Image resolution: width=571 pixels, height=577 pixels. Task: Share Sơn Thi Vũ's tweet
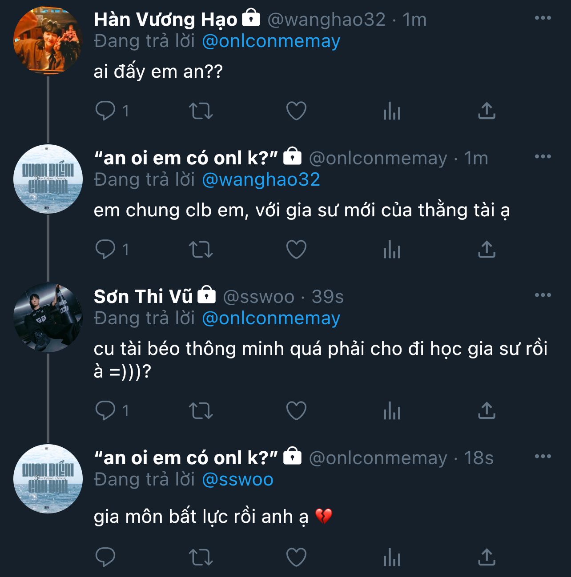click(x=487, y=411)
